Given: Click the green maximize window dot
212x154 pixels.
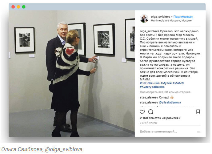Looking at the screenshot, I should [24, 7].
